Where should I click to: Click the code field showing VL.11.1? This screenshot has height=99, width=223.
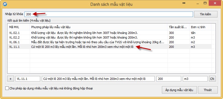tap(28, 79)
